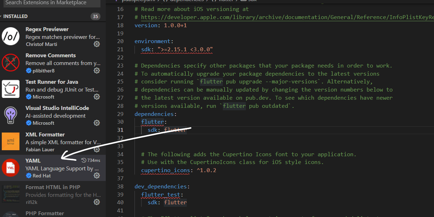Image resolution: width=434 pixels, height=217 pixels.
Task: Click the Format HTML in PHP thumbnail icon
Action: tap(11, 194)
